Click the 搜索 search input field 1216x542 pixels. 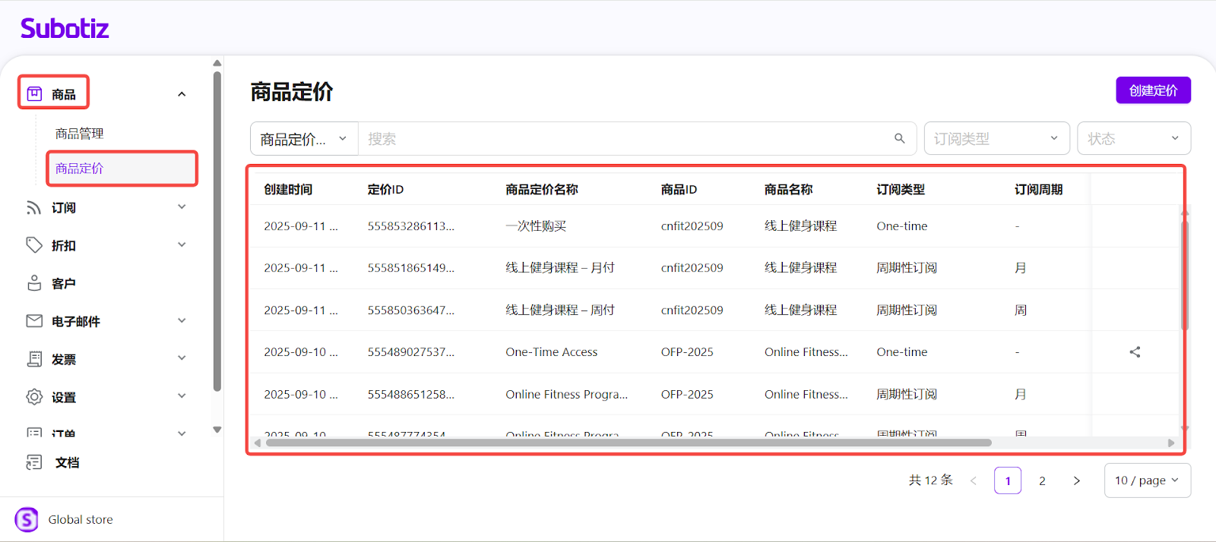pyautogui.click(x=623, y=139)
